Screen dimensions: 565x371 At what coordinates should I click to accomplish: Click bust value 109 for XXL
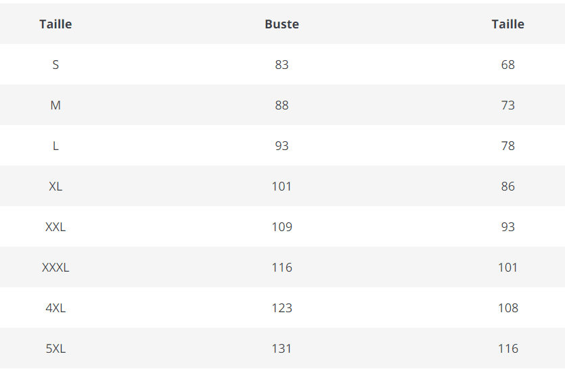pos(281,227)
